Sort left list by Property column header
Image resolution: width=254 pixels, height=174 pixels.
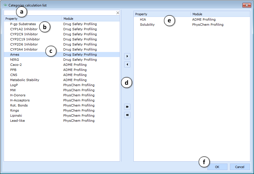click(x=33, y=19)
